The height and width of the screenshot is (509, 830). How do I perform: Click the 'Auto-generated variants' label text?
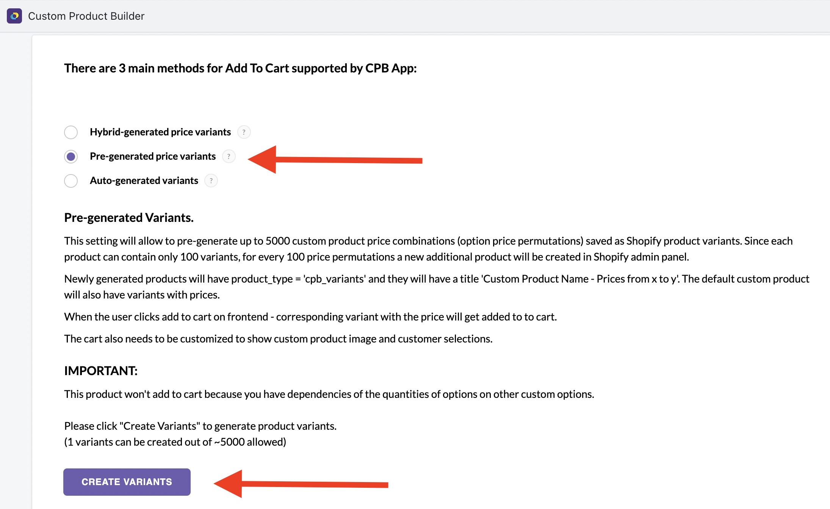click(x=144, y=181)
